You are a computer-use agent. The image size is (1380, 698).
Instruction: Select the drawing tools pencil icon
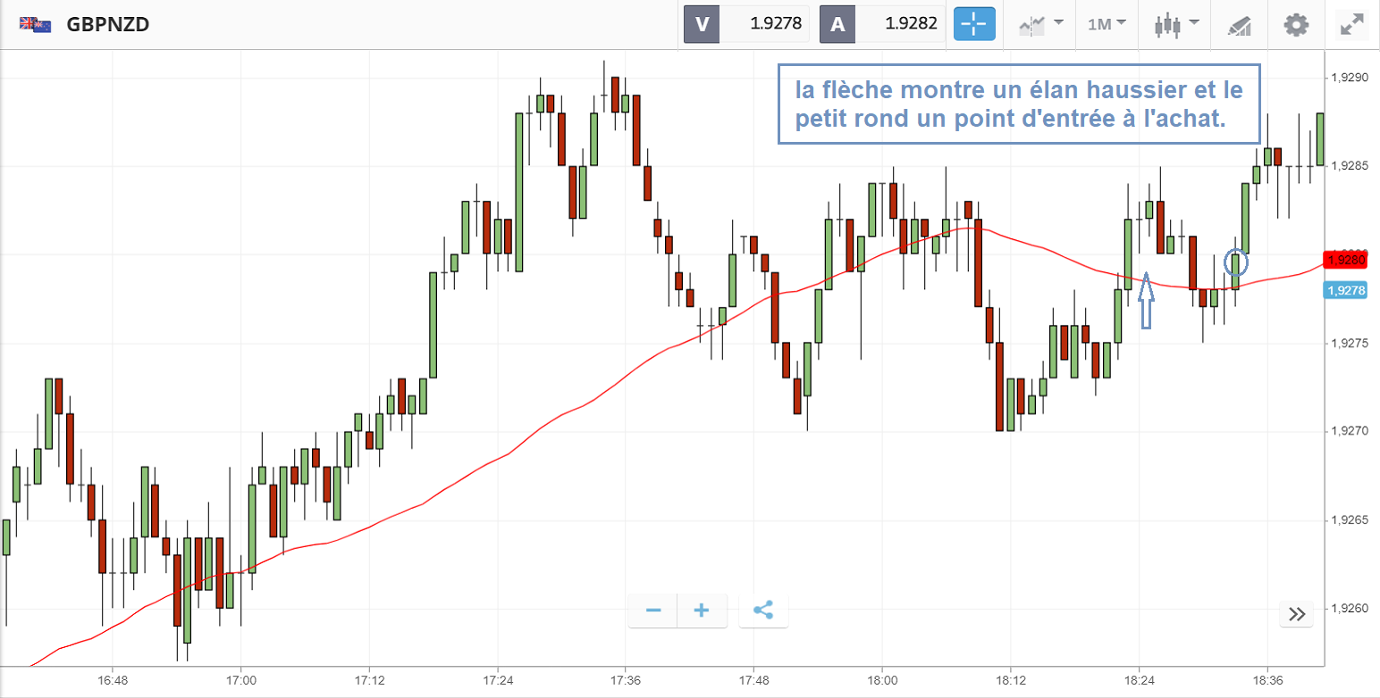coord(1239,25)
